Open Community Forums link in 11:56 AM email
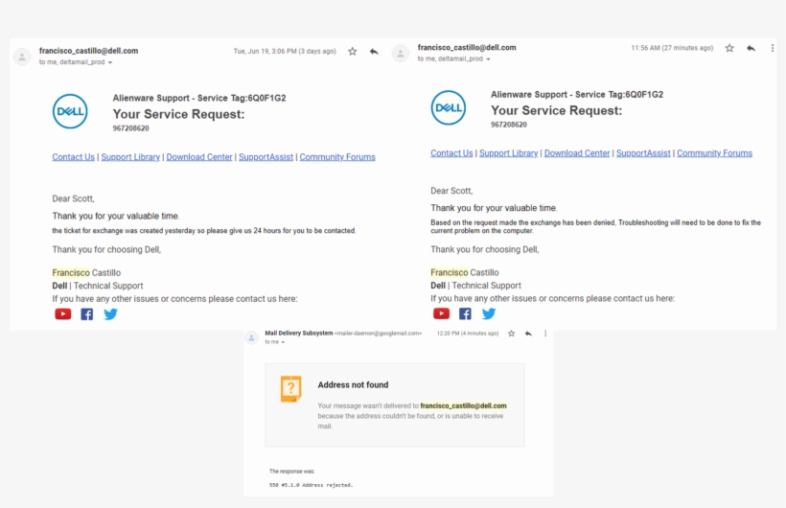 pyautogui.click(x=715, y=153)
